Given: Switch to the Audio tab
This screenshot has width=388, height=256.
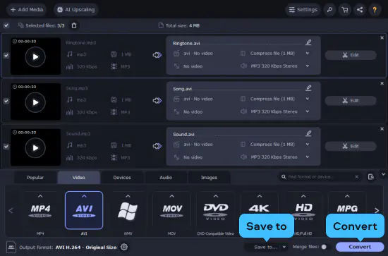Looking at the screenshot, I should point(166,177).
